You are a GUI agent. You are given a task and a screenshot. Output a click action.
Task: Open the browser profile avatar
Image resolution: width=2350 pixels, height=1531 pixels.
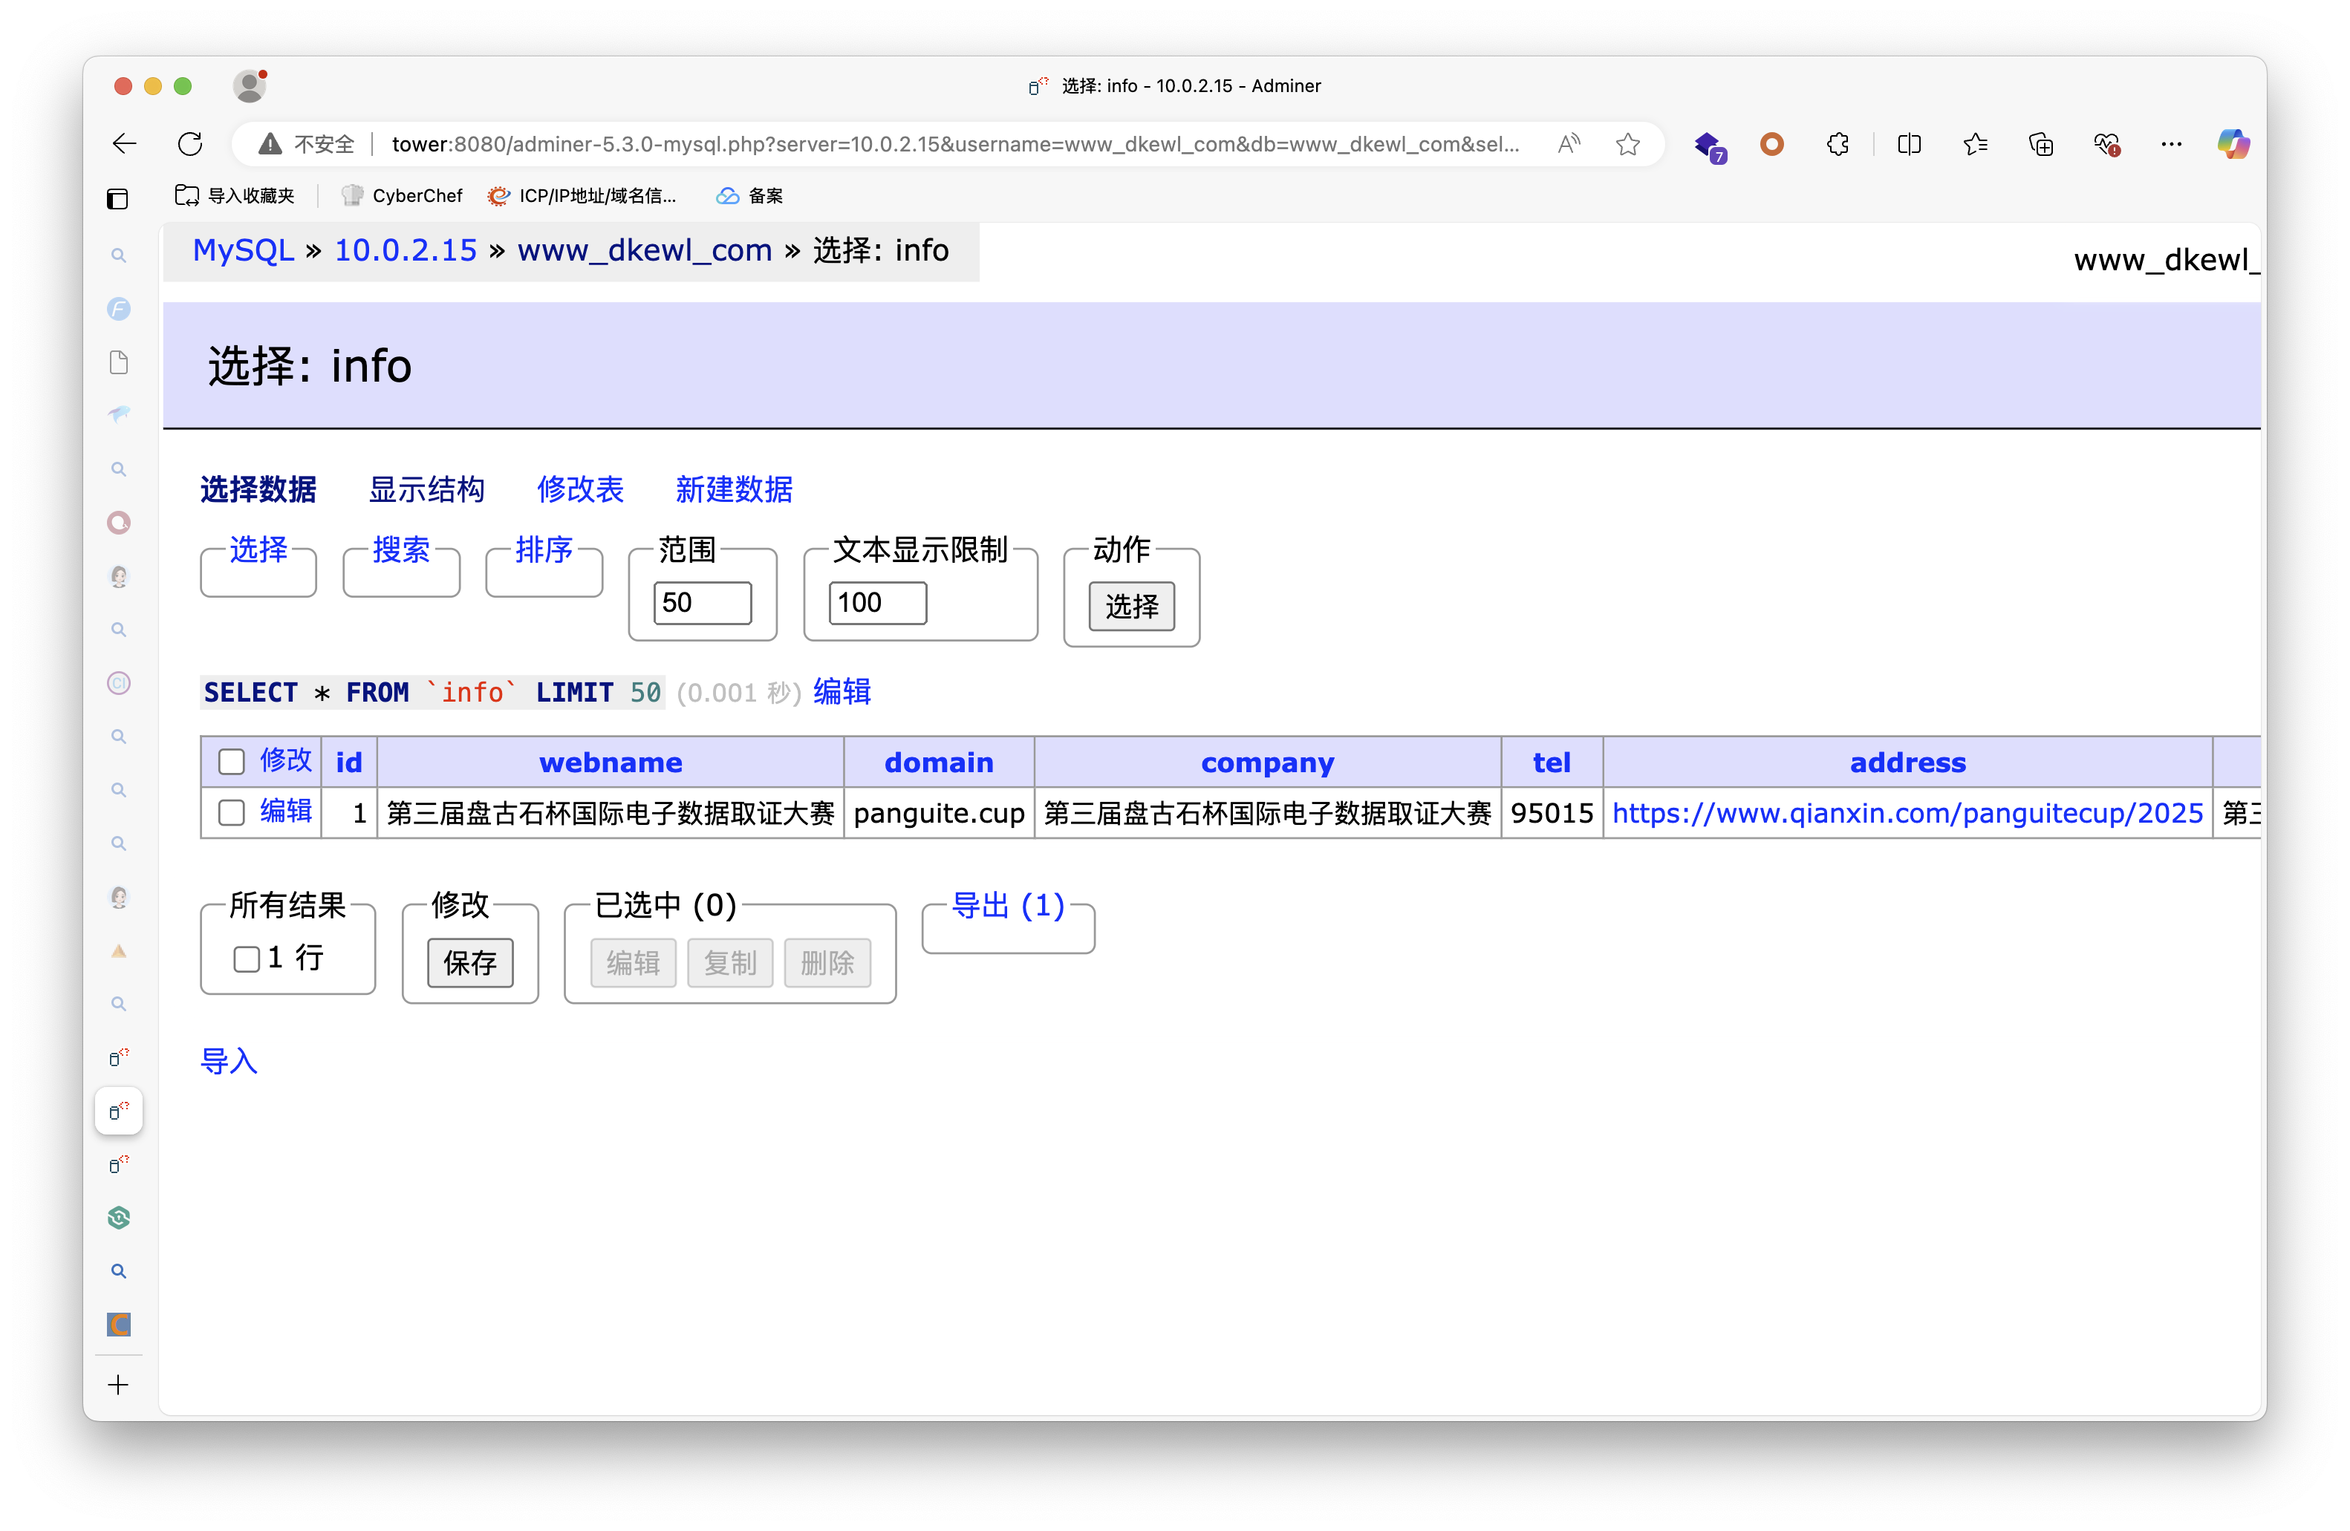(x=250, y=86)
